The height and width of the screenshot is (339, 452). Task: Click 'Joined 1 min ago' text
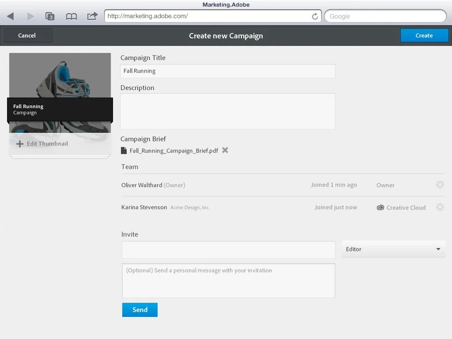pos(334,185)
